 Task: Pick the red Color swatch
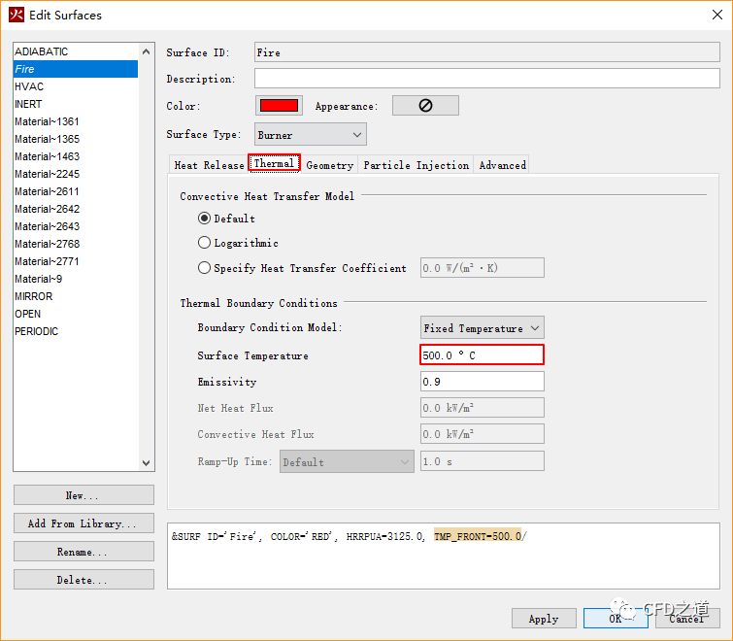click(x=279, y=106)
